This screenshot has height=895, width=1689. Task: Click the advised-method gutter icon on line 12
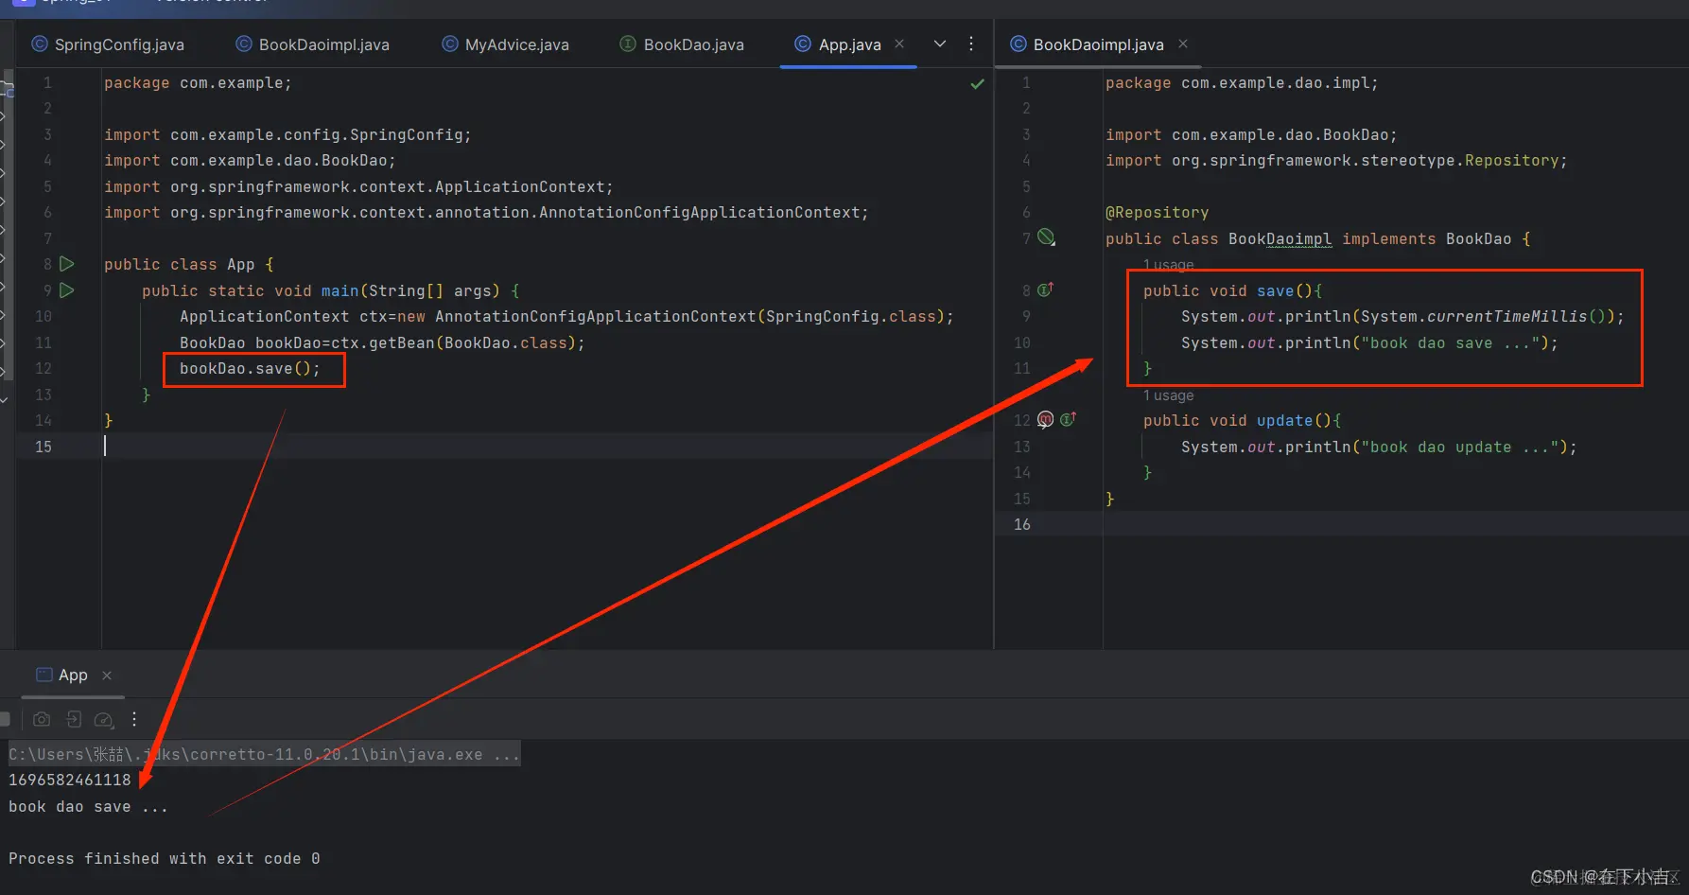1045,419
